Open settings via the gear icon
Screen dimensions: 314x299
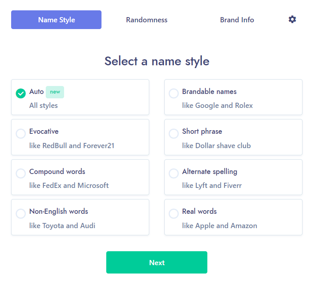(293, 20)
